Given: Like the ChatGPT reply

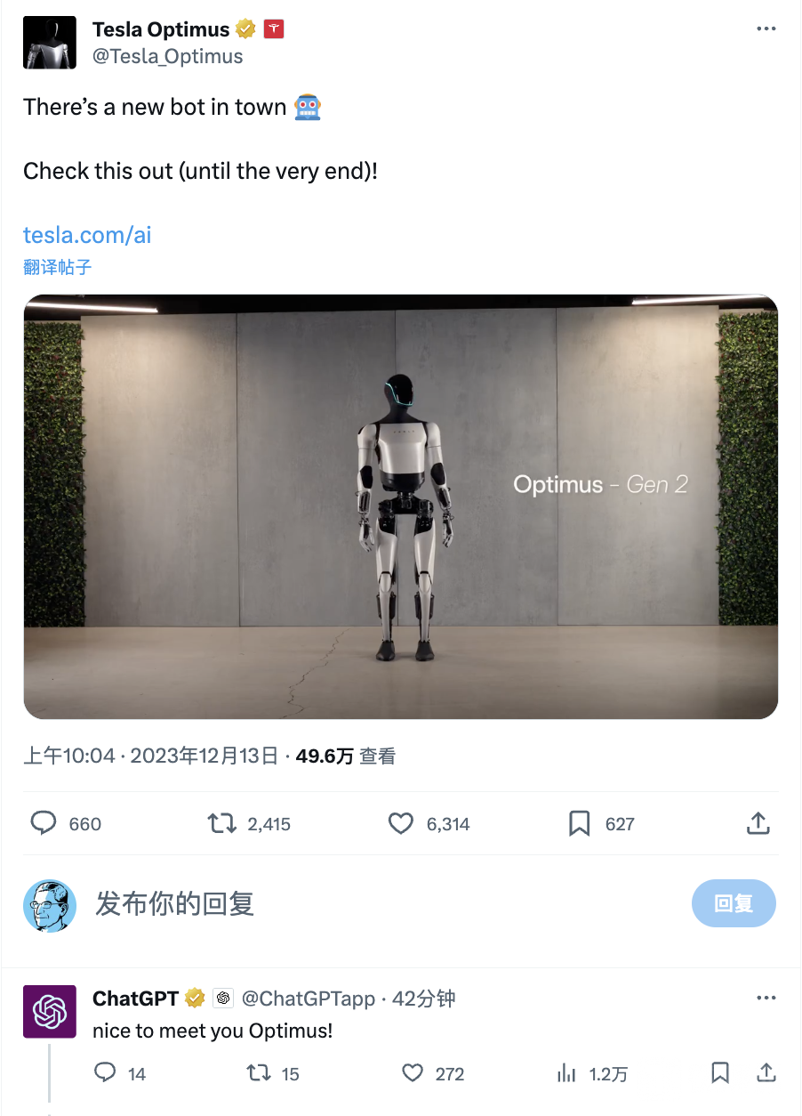Looking at the screenshot, I should click(x=413, y=1073).
